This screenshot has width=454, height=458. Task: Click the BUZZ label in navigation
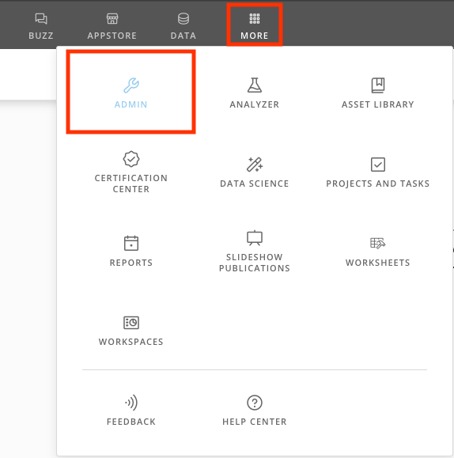pyautogui.click(x=41, y=36)
